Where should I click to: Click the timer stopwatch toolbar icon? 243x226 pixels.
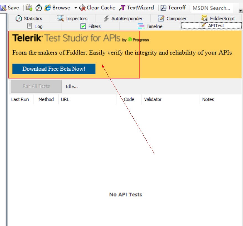click(38, 8)
